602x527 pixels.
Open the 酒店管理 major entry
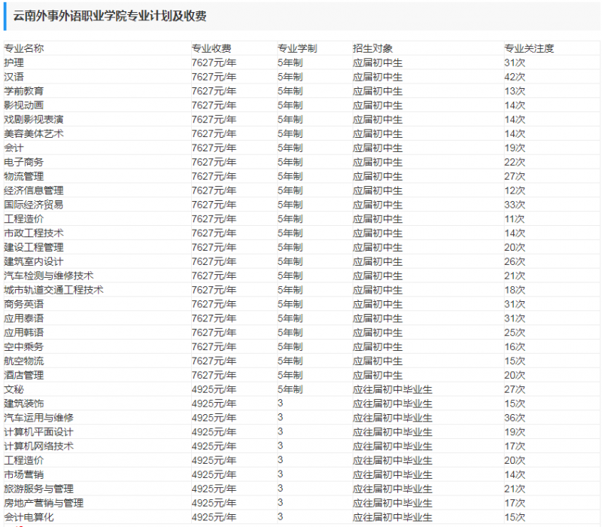click(x=23, y=375)
